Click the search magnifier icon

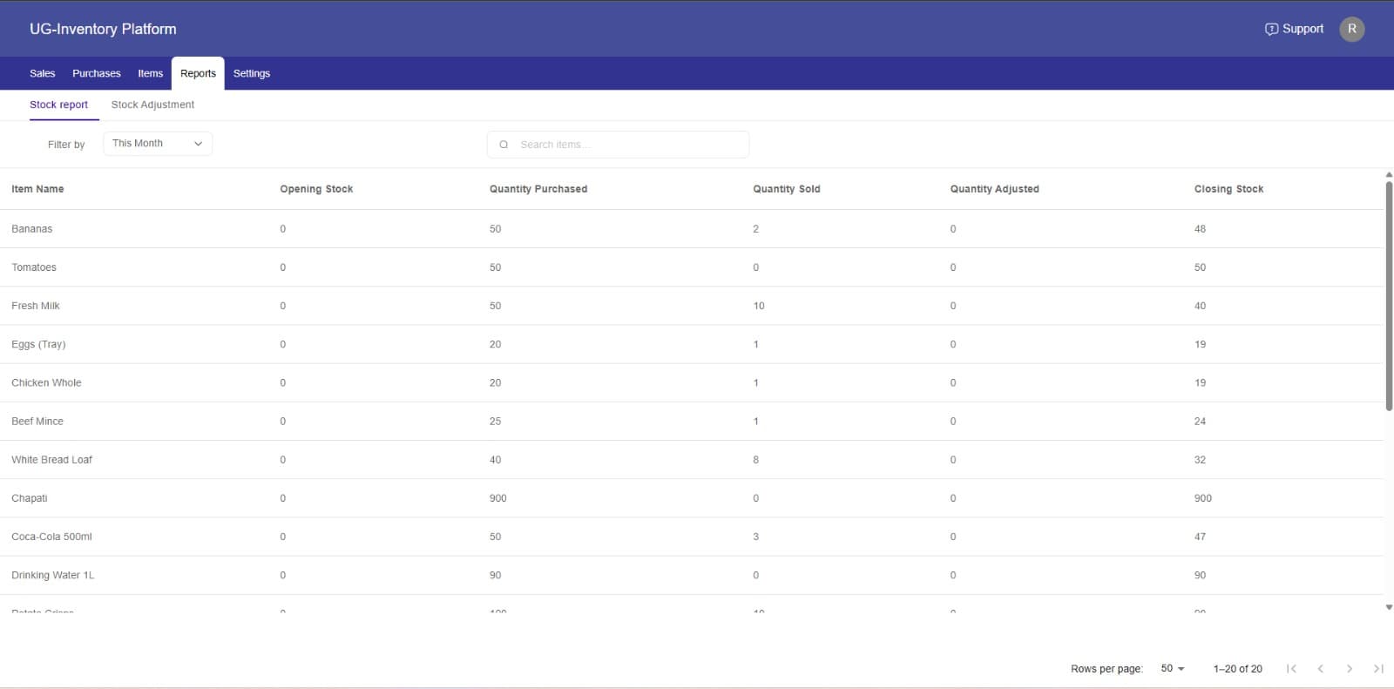point(504,145)
